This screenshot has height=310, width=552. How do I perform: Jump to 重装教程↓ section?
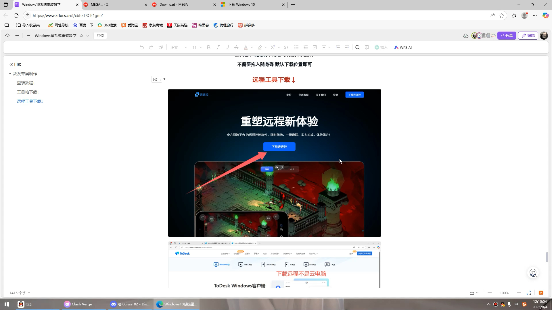[26, 83]
